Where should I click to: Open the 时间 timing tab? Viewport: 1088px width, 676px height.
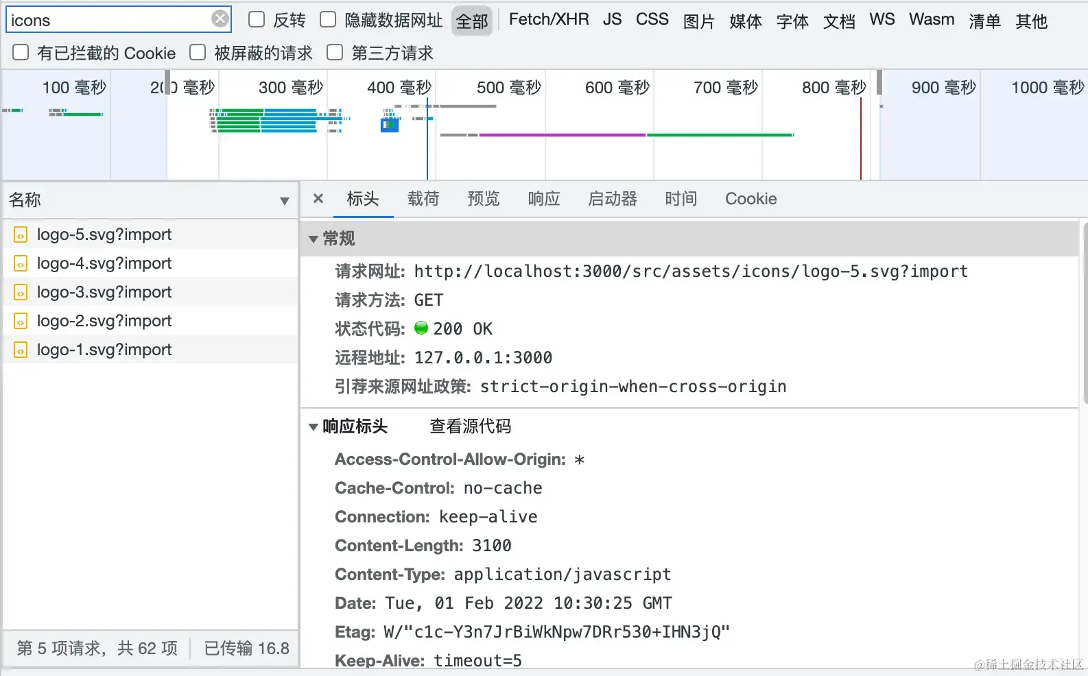click(681, 199)
